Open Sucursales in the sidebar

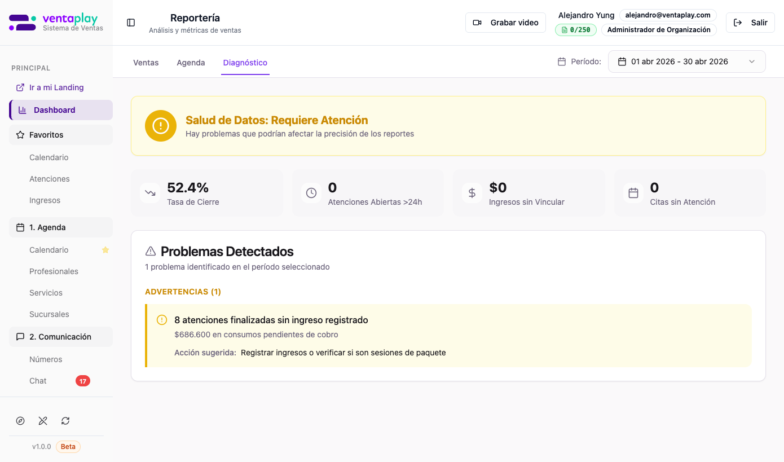[x=50, y=314]
